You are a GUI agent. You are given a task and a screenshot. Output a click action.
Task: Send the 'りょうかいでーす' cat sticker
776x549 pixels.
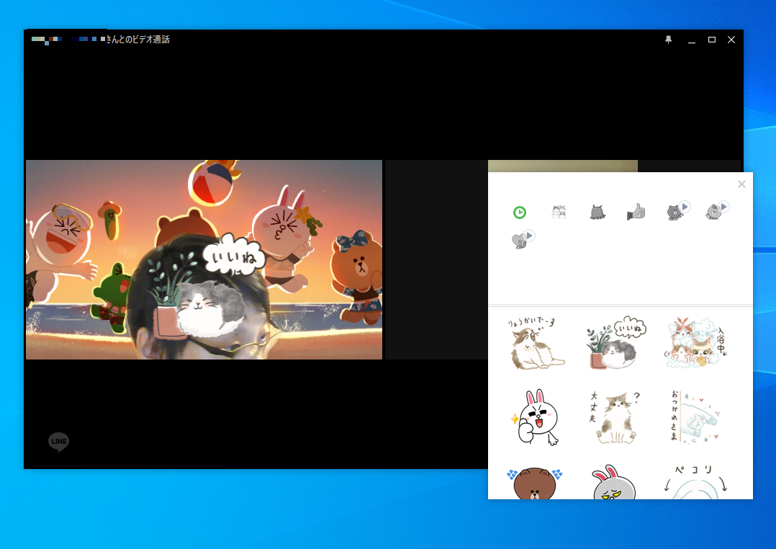point(536,344)
